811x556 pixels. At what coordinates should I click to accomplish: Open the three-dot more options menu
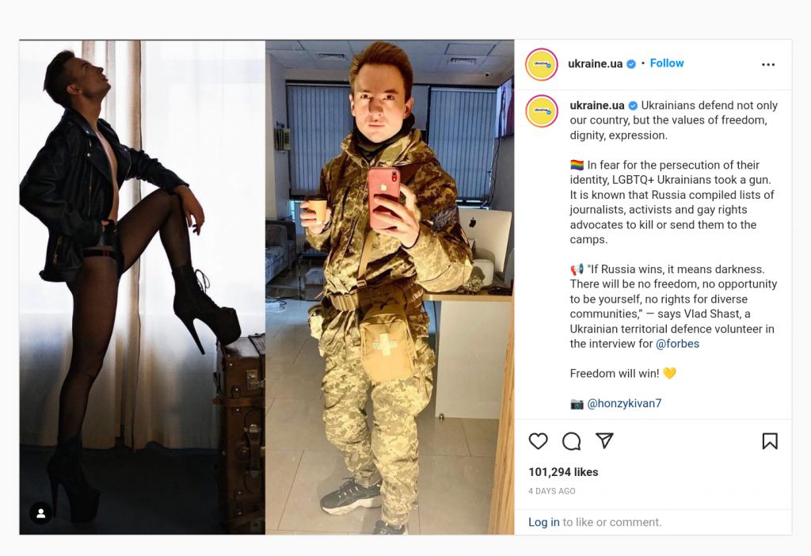(768, 65)
